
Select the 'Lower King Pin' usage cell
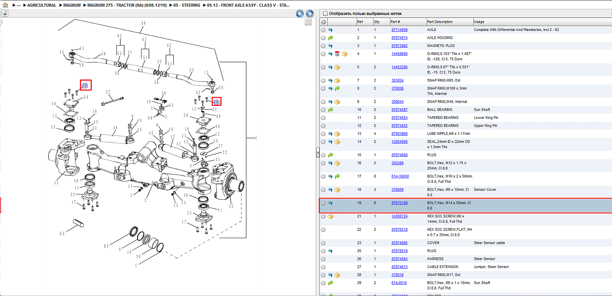point(486,118)
